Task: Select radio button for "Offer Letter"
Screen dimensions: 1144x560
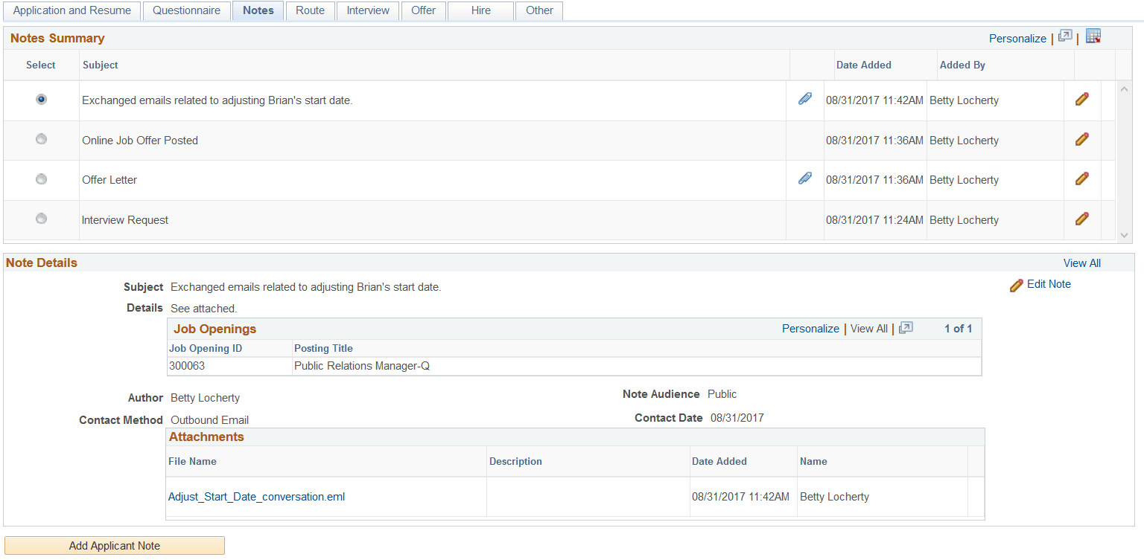Action: (x=41, y=178)
